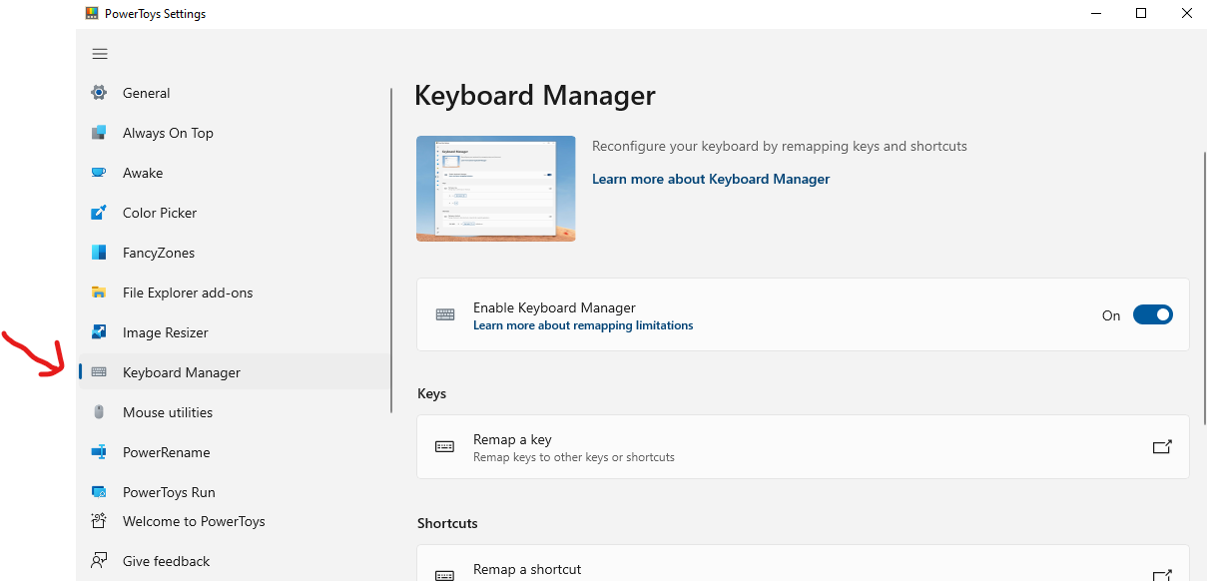
Task: Switch to FancyZones settings
Action: pos(234,253)
